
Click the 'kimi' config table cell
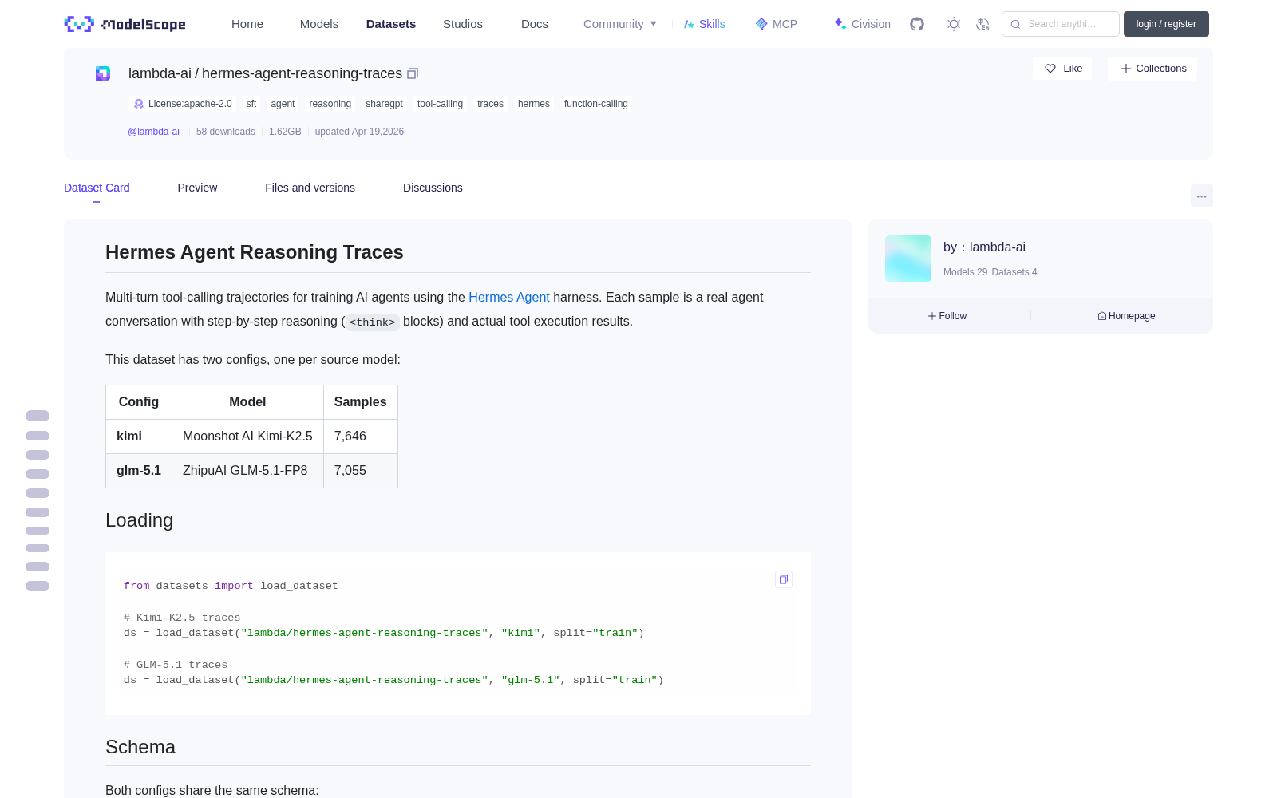pos(139,437)
